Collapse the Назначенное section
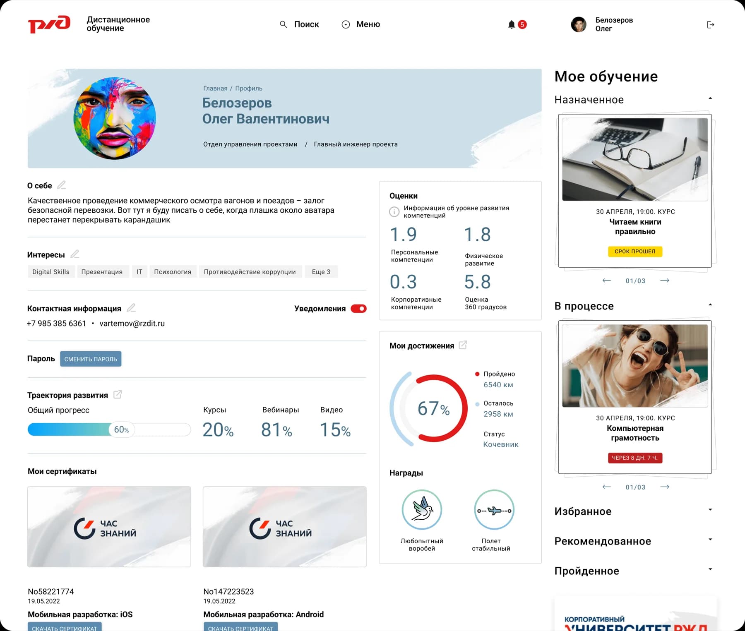745x631 pixels. [x=710, y=98]
